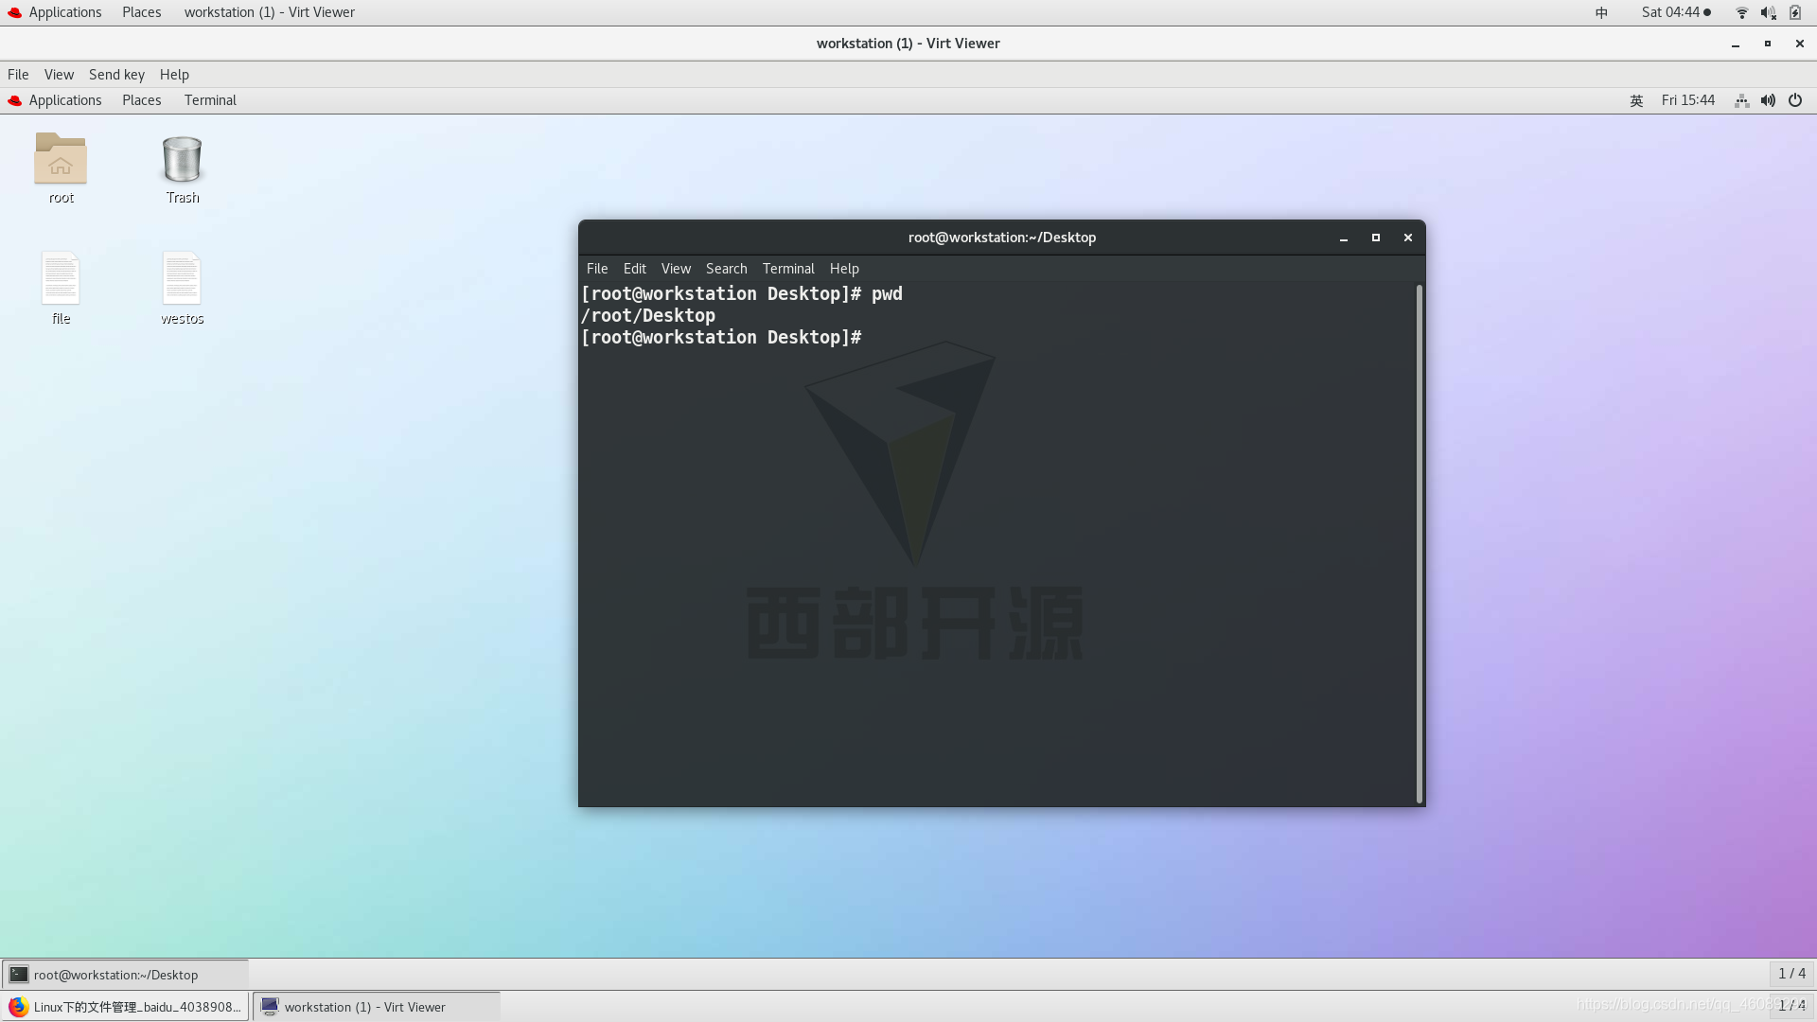Open Virt Viewer File menu
Image resolution: width=1817 pixels, height=1022 pixels.
tap(18, 75)
